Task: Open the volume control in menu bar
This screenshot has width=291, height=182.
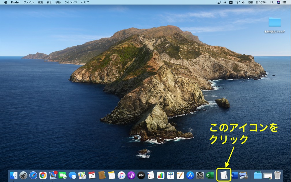Action: (x=243, y=2)
